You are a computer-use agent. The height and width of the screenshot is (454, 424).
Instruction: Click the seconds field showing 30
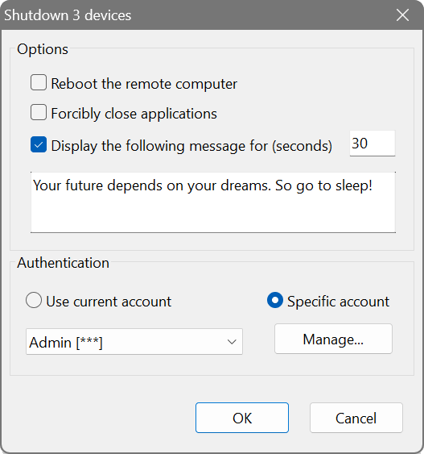click(373, 144)
